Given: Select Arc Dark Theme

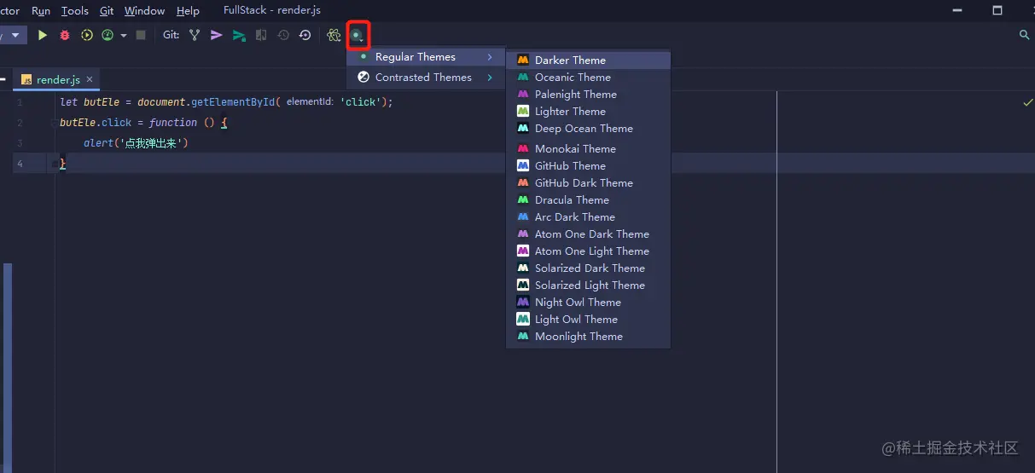Looking at the screenshot, I should 588,217.
